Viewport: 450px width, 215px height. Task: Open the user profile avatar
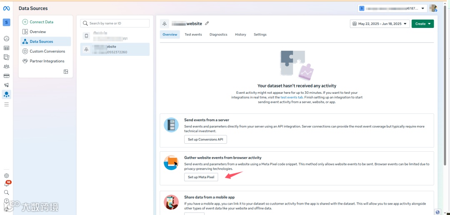tap(433, 8)
